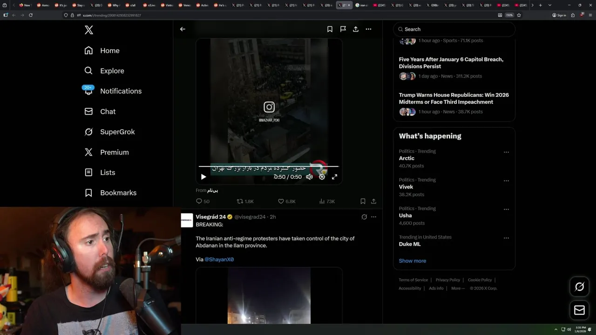Open Privacy Policy footer link
Screen dimensions: 596x335
tap(447, 280)
